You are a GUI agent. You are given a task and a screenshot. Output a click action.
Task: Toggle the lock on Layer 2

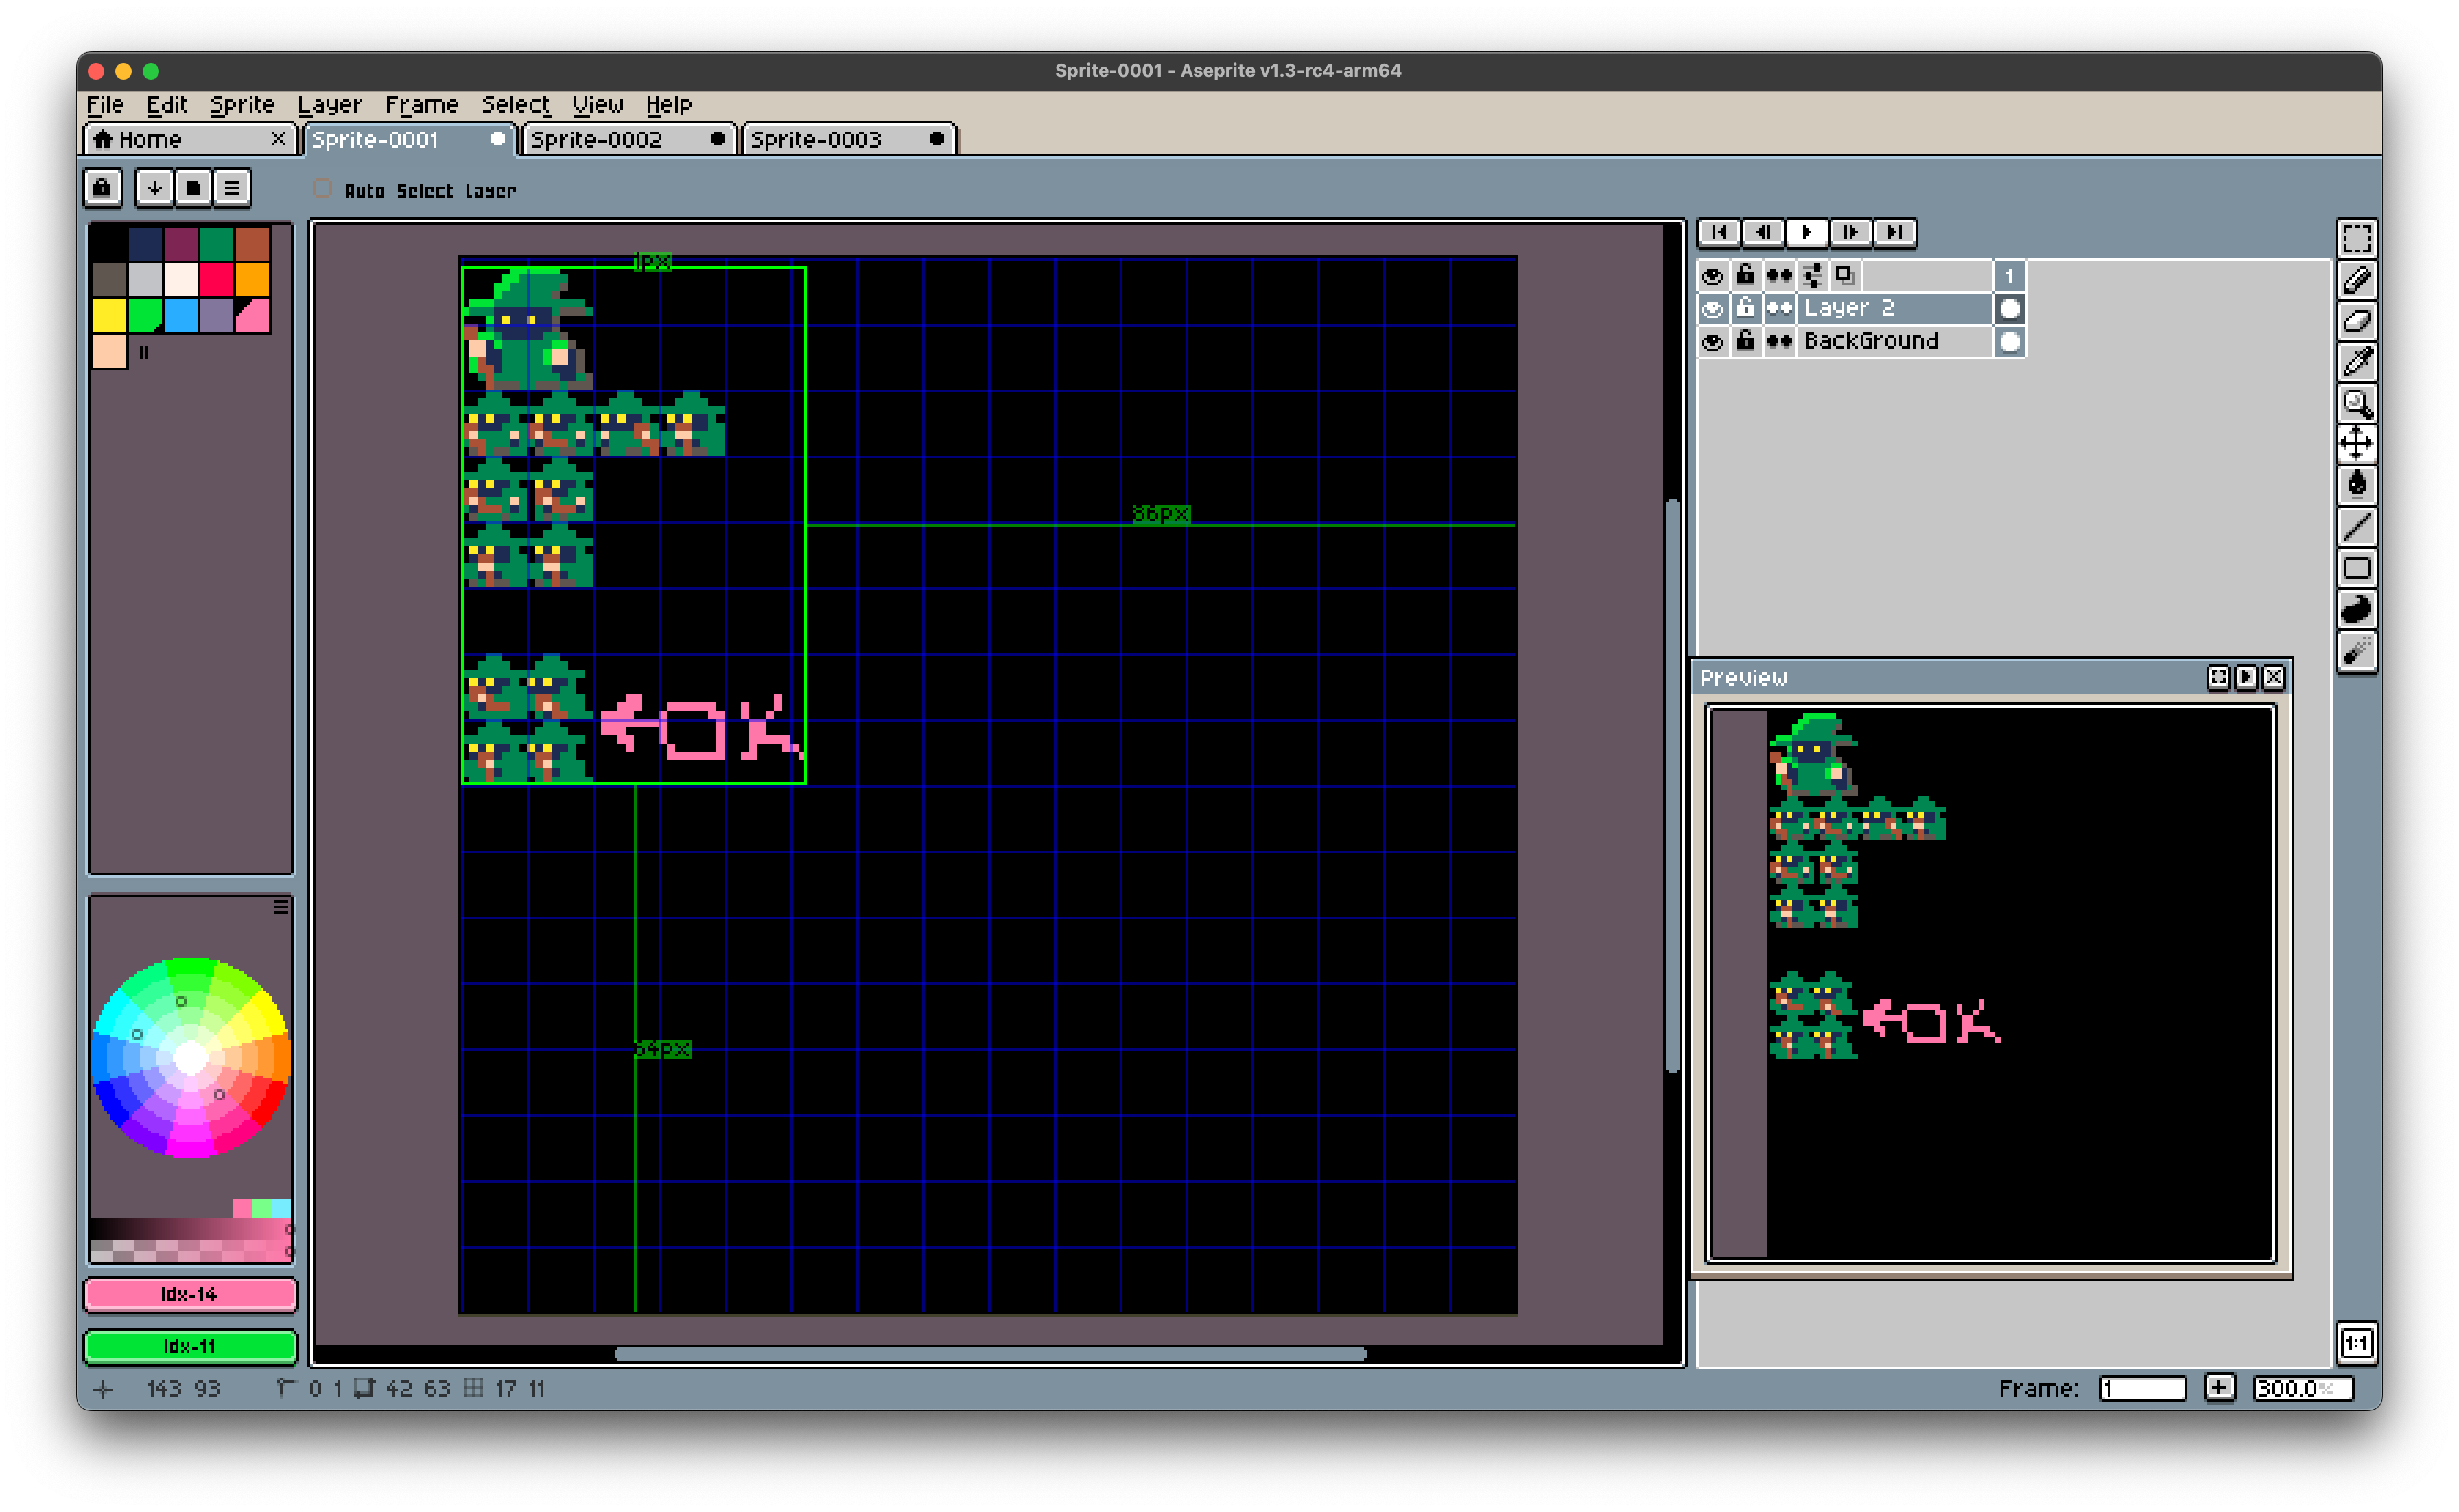pyautogui.click(x=1745, y=307)
